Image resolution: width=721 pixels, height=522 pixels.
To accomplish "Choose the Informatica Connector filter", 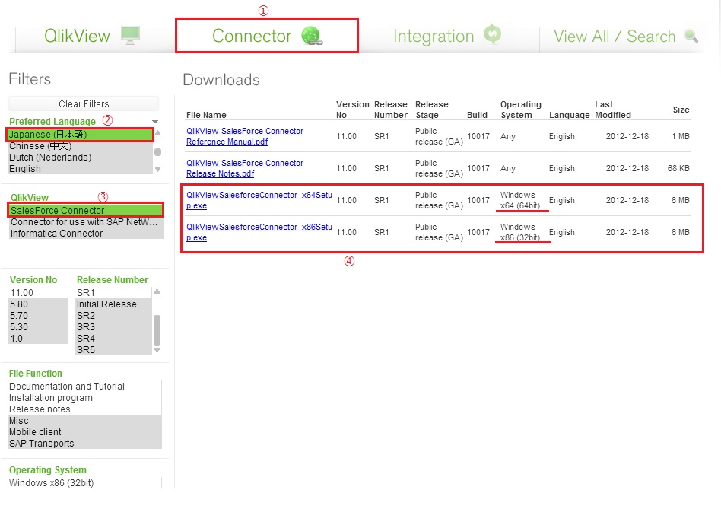I will point(85,233).
